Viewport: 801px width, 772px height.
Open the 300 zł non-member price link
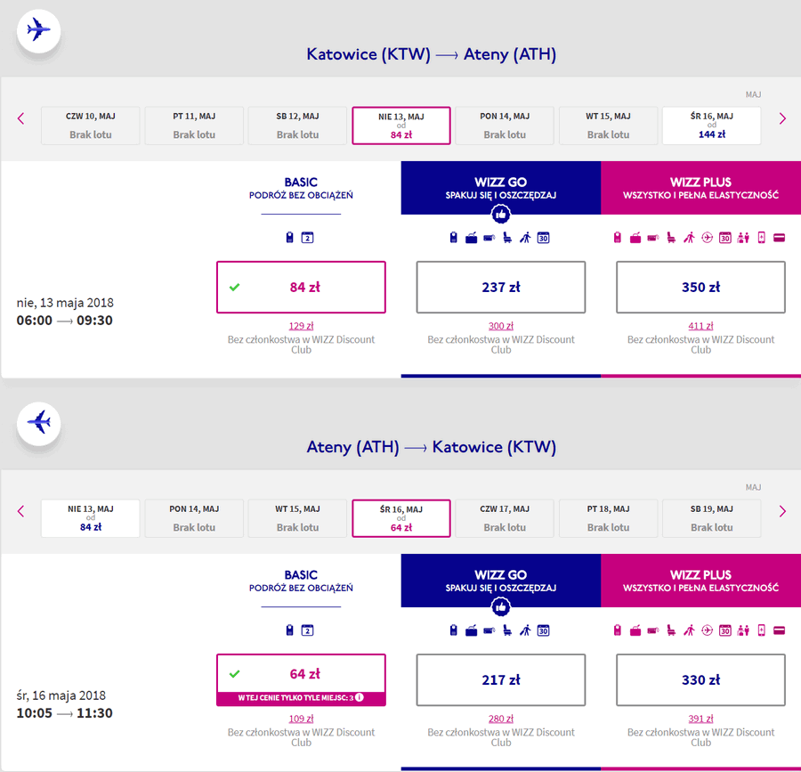point(500,326)
